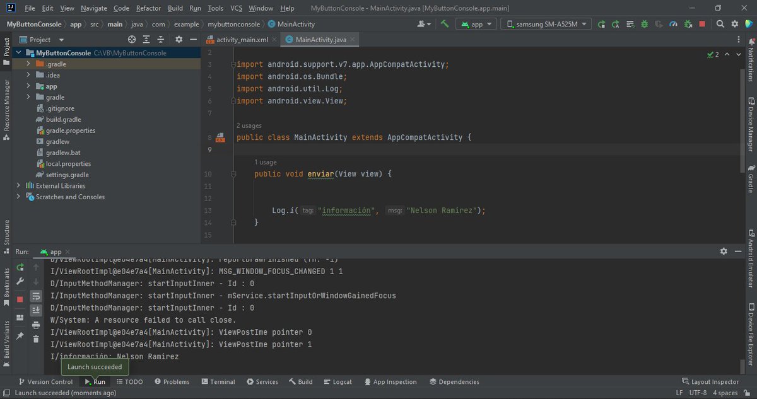
Task: Click the UTF-8 encoding status entry
Action: coord(698,393)
